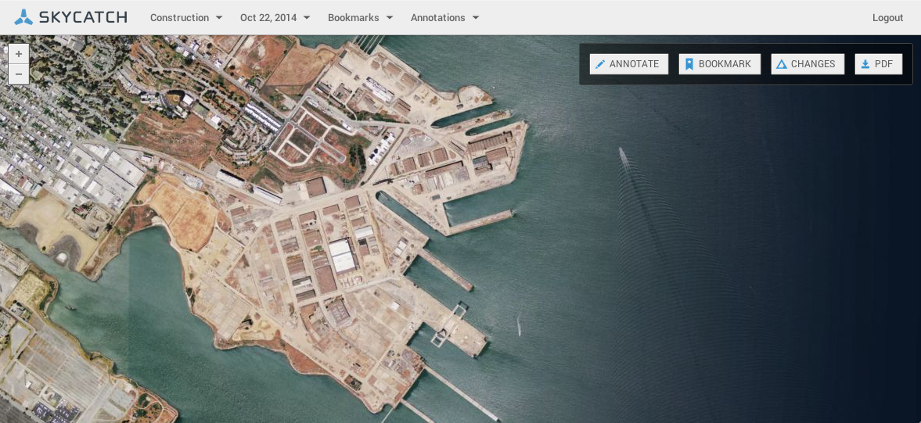The image size is (921, 423).
Task: Zoom out with the minus button
Action: coord(19,74)
